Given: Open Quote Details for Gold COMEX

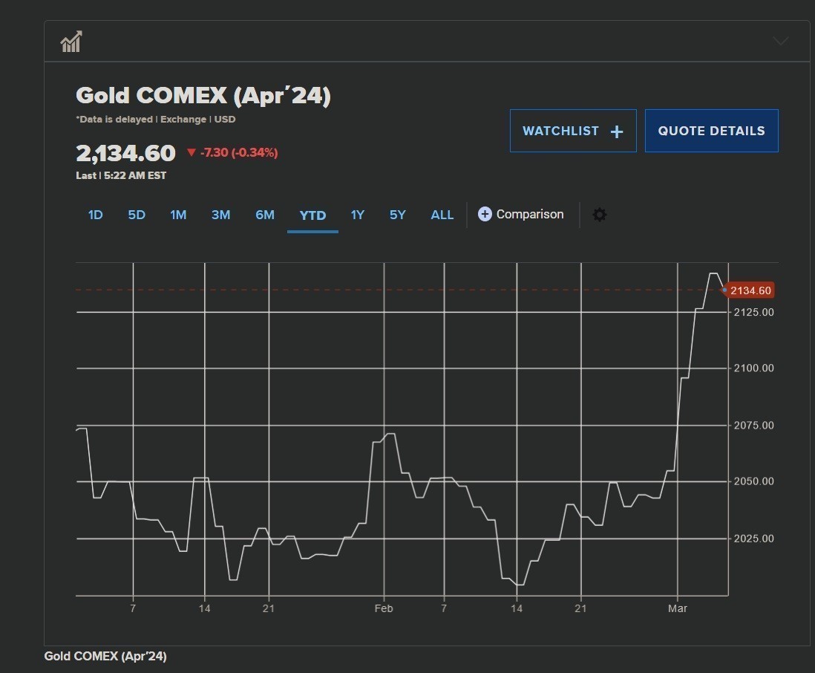Looking at the screenshot, I should click(711, 131).
